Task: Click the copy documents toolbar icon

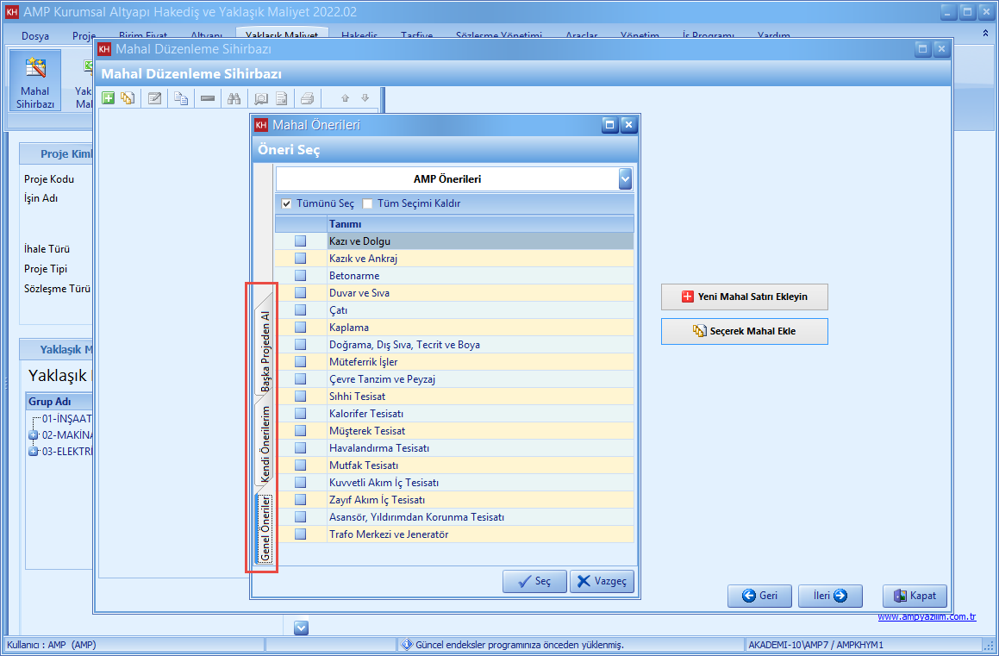Action: [x=181, y=98]
